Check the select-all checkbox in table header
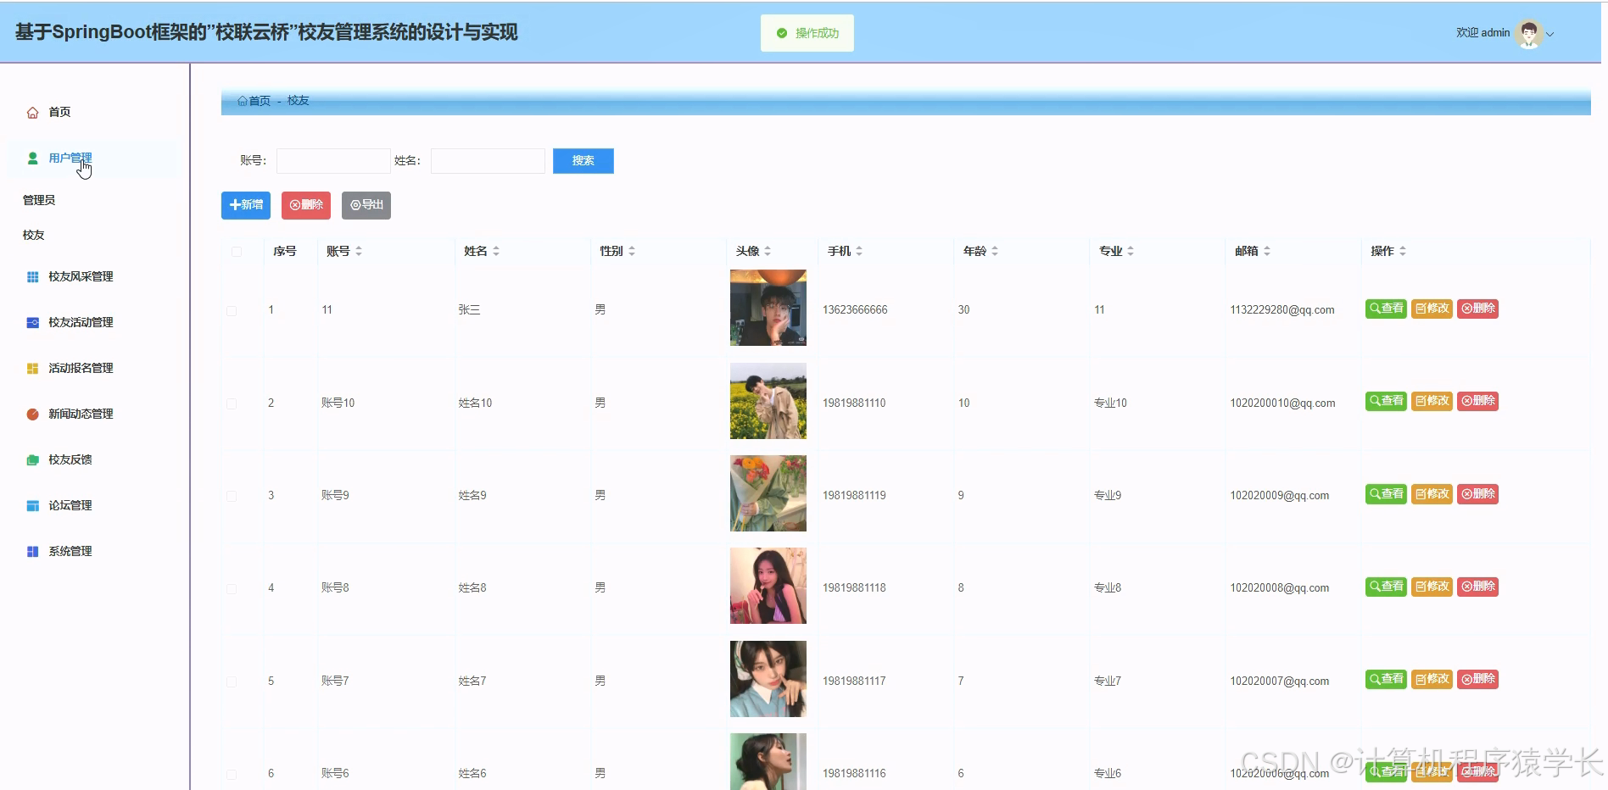 tap(236, 251)
